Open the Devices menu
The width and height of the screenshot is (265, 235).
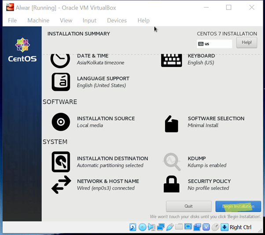(117, 20)
